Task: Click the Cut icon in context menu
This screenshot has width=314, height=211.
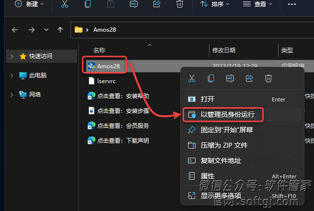Action: click(x=192, y=78)
